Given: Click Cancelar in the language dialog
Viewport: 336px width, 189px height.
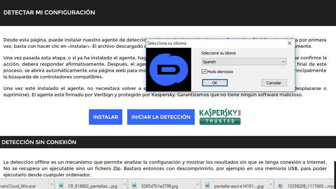Looking at the screenshot, I should [x=274, y=83].
